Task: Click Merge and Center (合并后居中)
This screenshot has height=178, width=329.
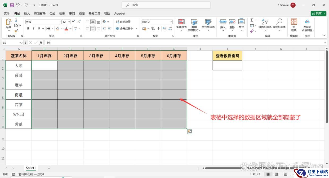Action: coord(126,29)
